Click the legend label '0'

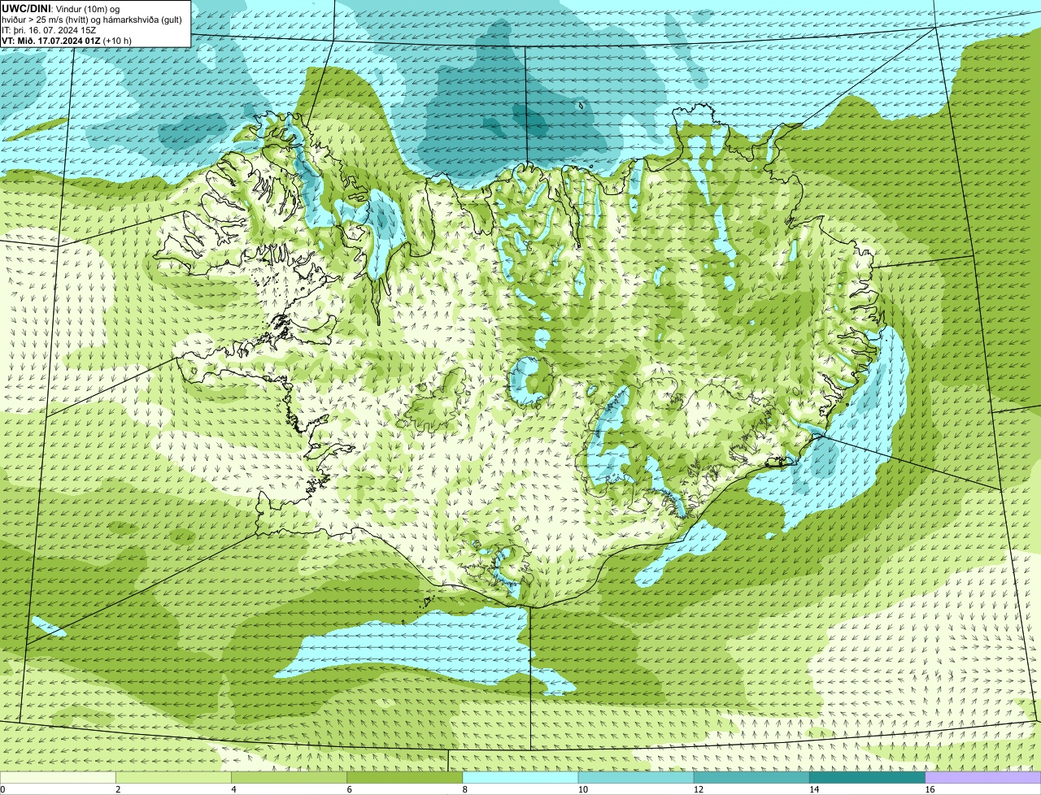[3, 789]
